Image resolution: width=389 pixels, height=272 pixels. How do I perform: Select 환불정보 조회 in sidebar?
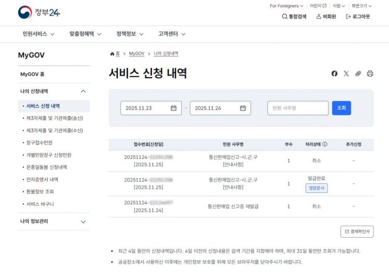pos(40,192)
